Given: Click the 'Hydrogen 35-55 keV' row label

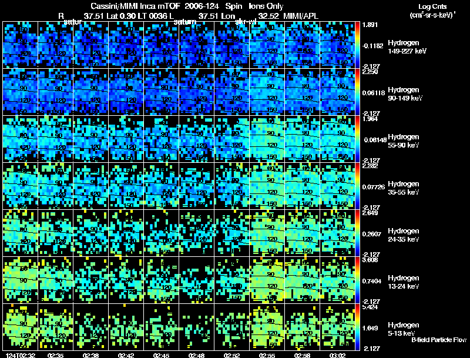Looking at the screenshot, I should (x=404, y=188).
